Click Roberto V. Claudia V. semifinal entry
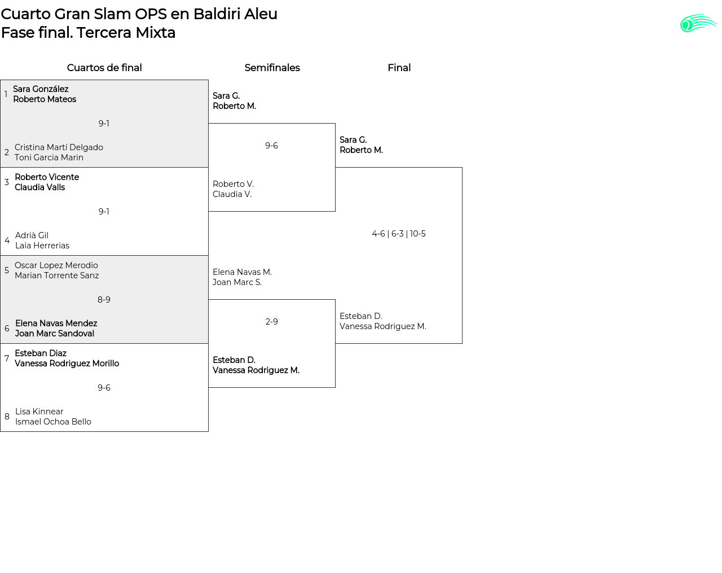 pos(233,189)
